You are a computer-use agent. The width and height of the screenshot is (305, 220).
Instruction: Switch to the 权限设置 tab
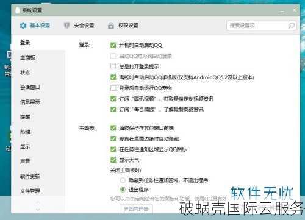pyautogui.click(x=123, y=26)
